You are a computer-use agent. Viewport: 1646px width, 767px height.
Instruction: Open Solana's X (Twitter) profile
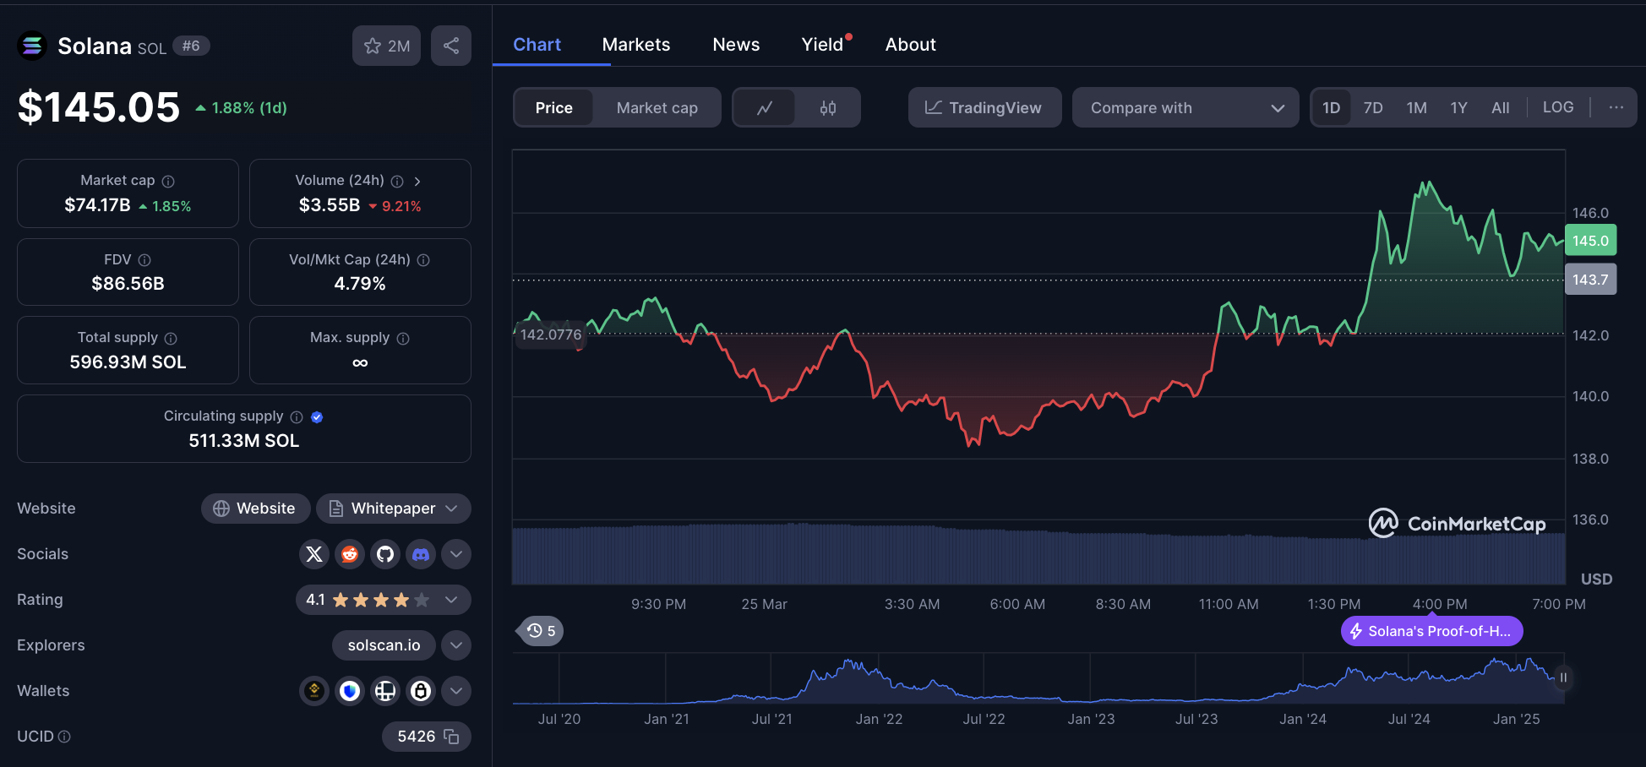pyautogui.click(x=314, y=554)
